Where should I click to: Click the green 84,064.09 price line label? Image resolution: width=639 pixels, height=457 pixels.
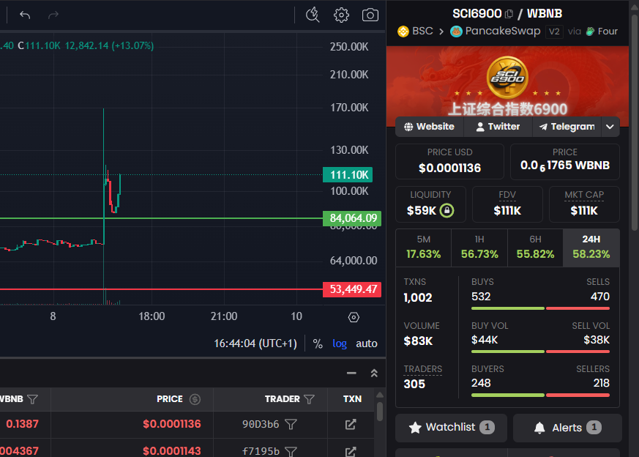(x=352, y=218)
